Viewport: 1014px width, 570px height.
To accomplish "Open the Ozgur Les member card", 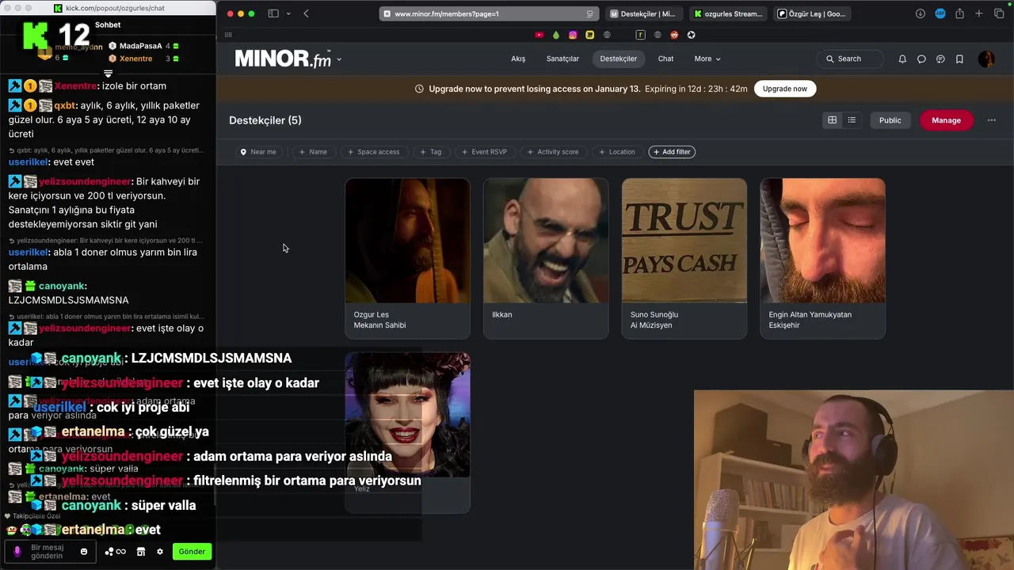I will (x=407, y=258).
